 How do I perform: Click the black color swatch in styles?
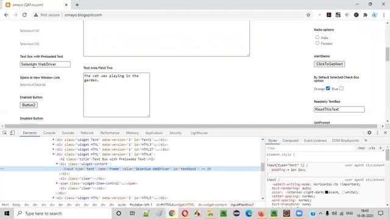327,192
